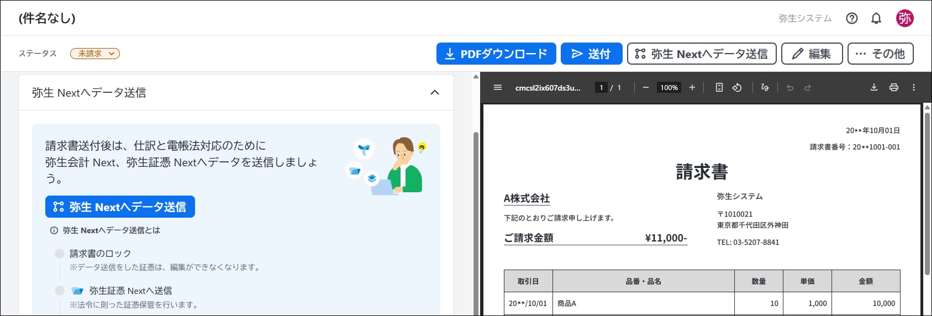Image resolution: width=932 pixels, height=316 pixels.
Task: Click 弥生 Nextへデータ送信 in the top toolbar
Action: click(x=702, y=54)
